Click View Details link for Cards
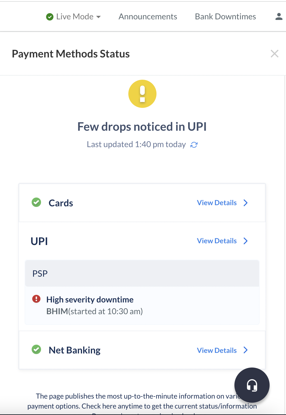This screenshot has height=415, width=286. pos(217,203)
